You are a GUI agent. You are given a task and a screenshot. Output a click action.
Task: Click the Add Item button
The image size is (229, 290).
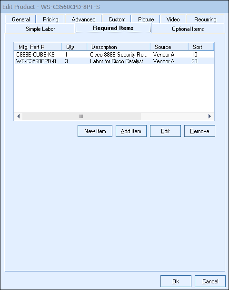click(x=131, y=131)
